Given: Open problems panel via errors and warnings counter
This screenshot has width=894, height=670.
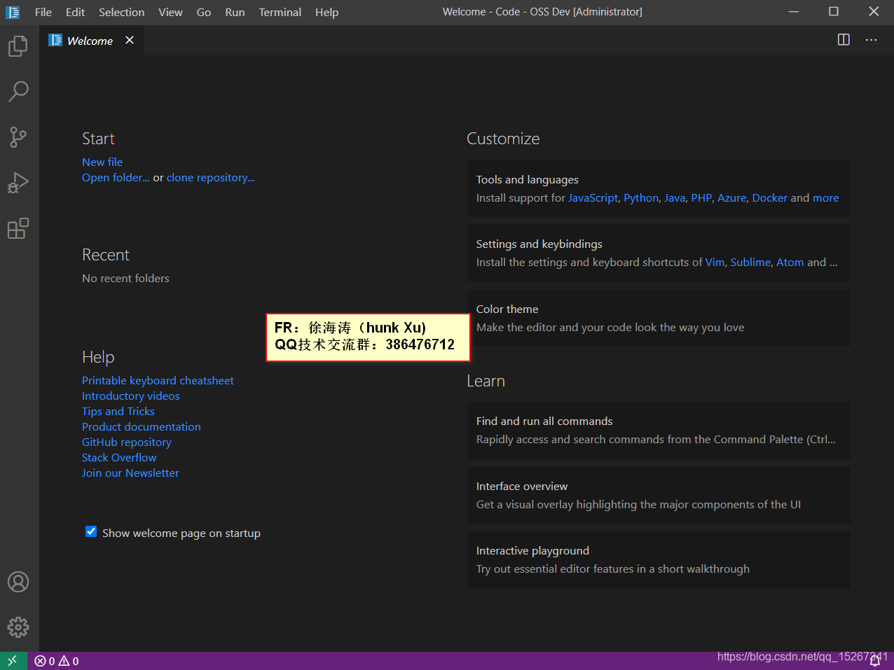Looking at the screenshot, I should (x=57, y=661).
